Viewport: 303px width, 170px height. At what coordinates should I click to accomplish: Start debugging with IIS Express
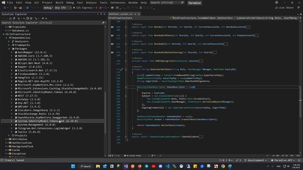(83, 8)
